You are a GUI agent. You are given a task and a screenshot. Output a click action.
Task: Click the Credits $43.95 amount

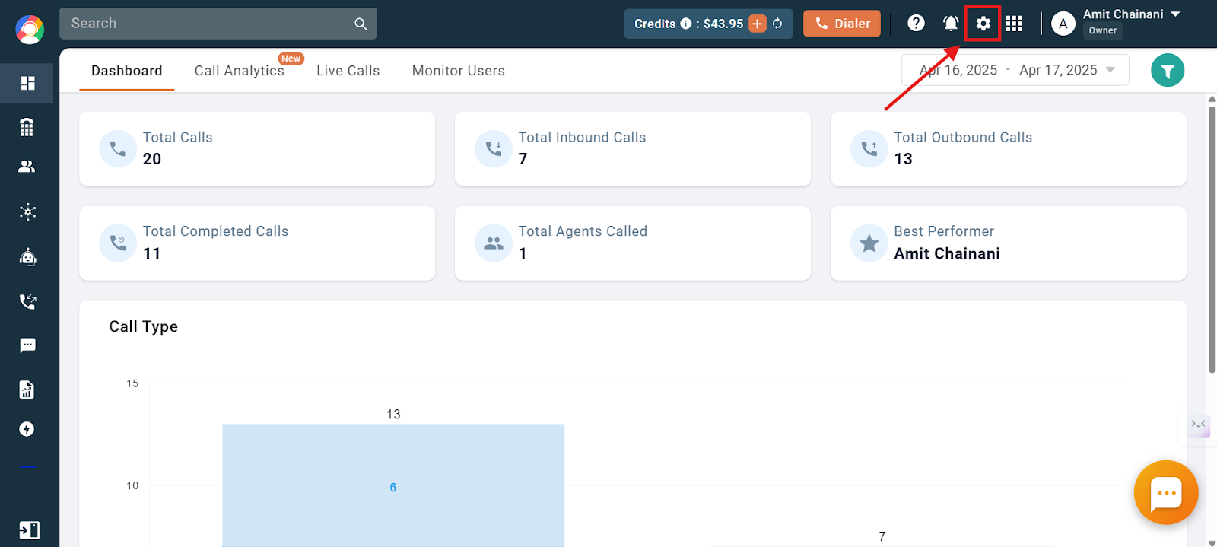723,24
